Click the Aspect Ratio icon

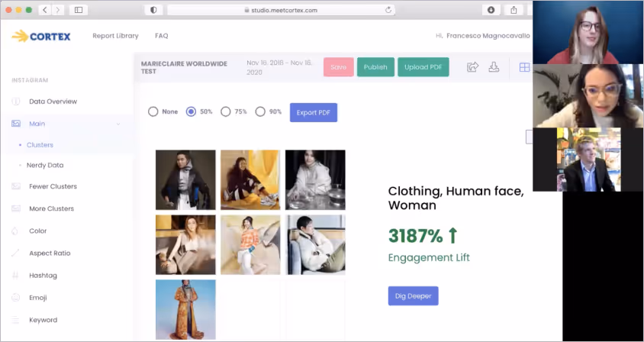[15, 253]
